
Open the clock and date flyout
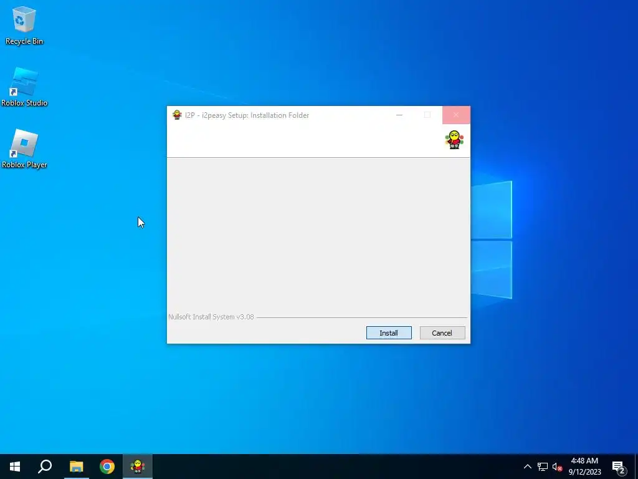(584, 467)
